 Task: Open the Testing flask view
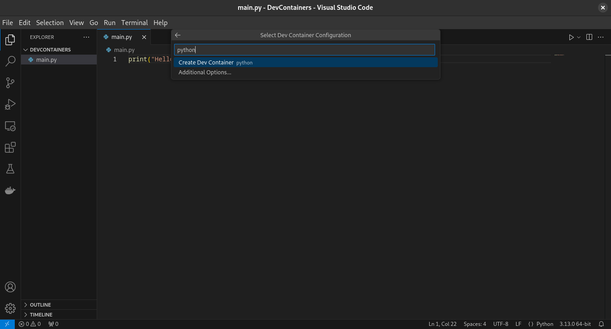point(10,169)
